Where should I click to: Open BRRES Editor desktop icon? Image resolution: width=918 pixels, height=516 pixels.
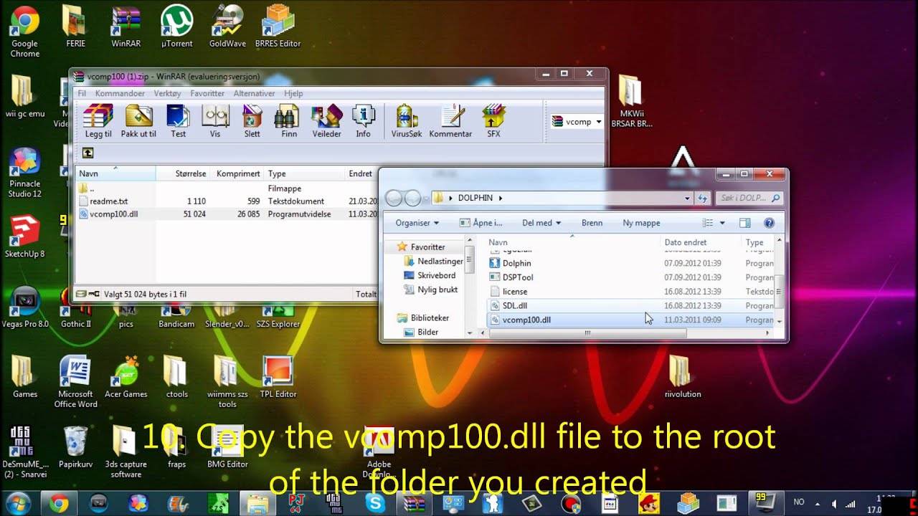tap(278, 27)
